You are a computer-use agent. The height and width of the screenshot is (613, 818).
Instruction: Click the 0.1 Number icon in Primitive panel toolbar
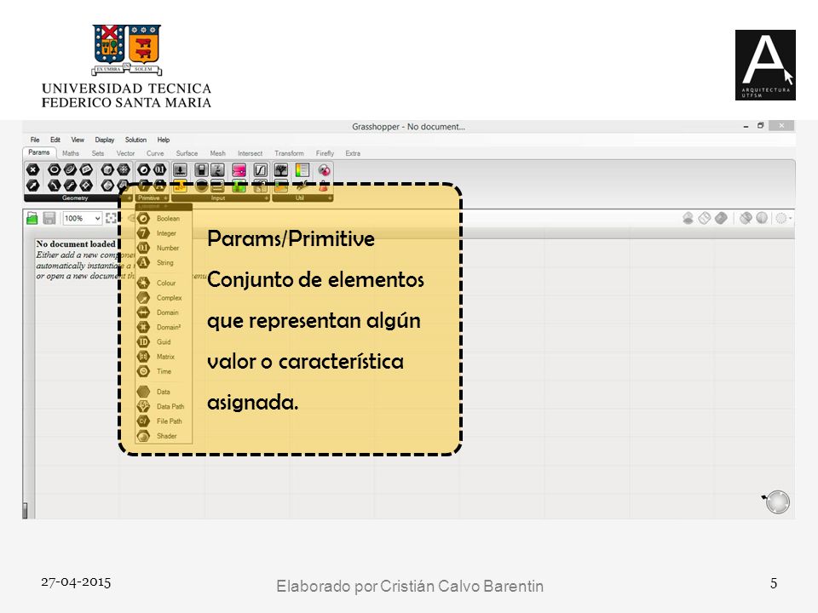click(159, 170)
